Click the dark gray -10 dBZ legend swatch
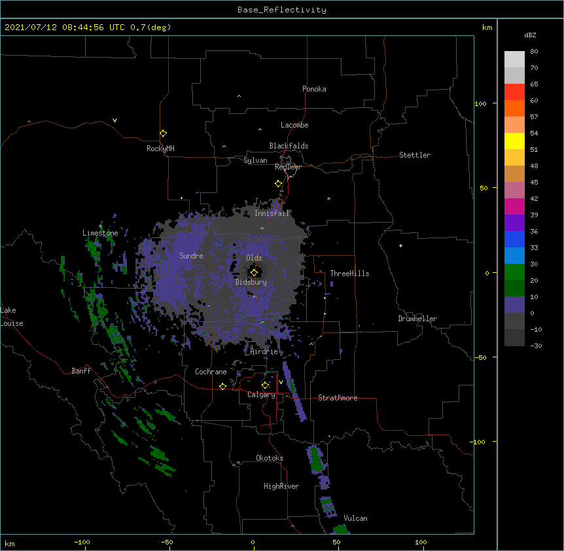The height and width of the screenshot is (551, 564). (x=514, y=338)
